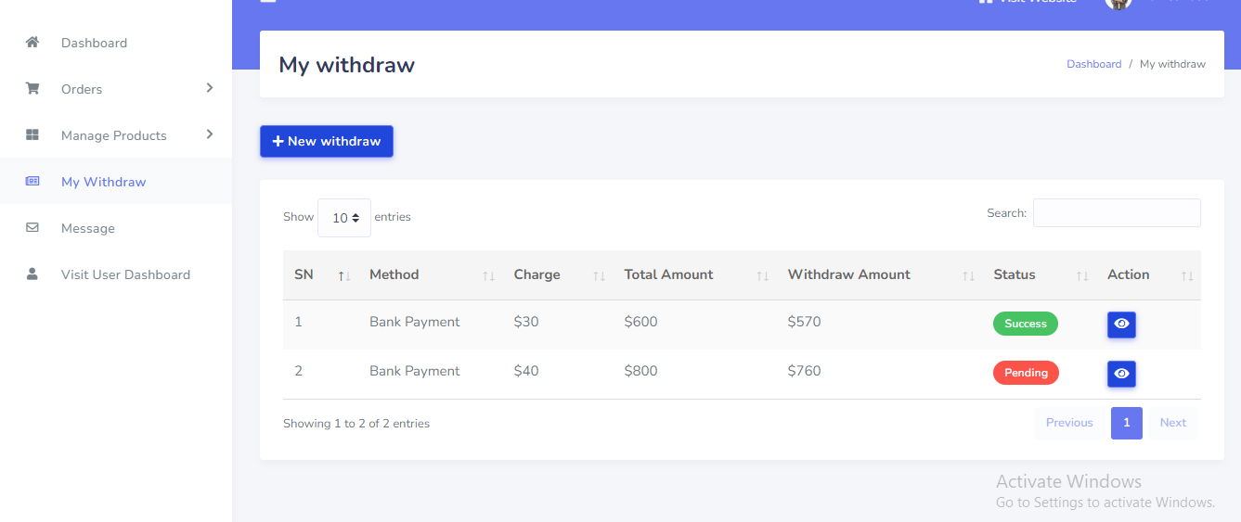Focus the table Search input field
Viewport: 1241px width, 522px height.
[1117, 213]
